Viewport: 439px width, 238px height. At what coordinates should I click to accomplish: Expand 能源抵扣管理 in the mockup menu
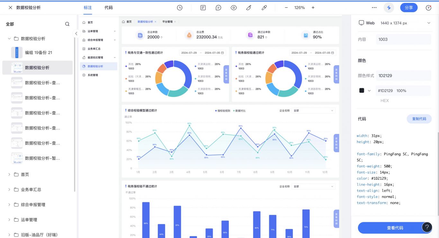click(115, 57)
